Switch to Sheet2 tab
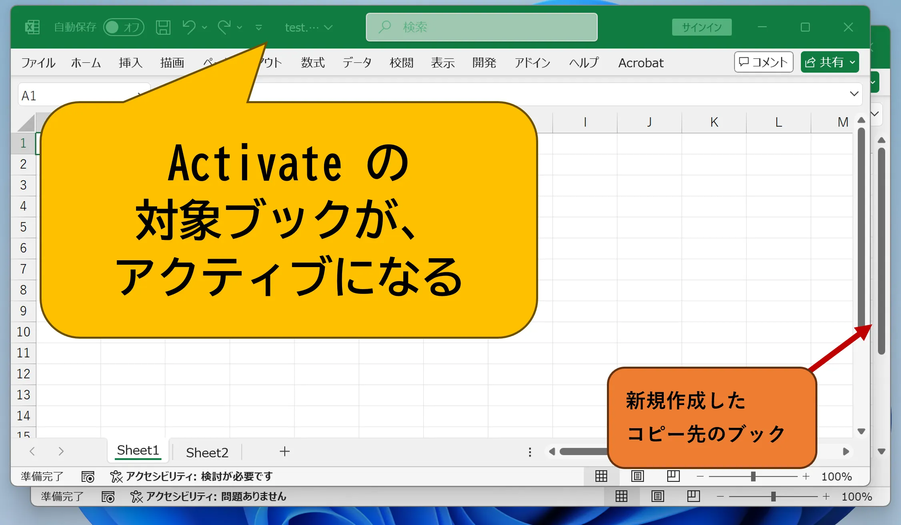The height and width of the screenshot is (525, 901). [207, 452]
